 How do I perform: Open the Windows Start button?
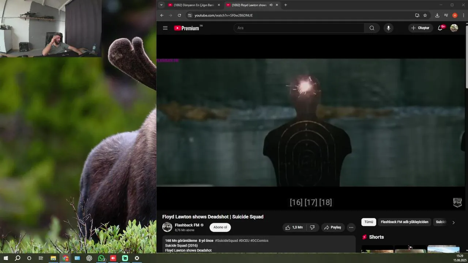click(x=5, y=258)
